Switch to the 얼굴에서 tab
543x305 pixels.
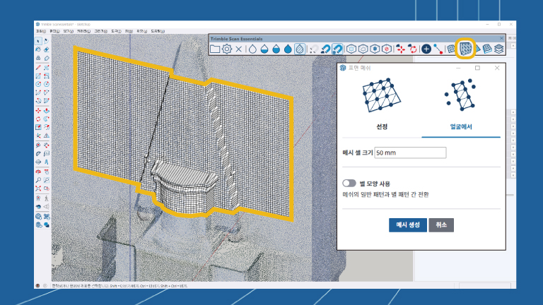[x=461, y=126]
